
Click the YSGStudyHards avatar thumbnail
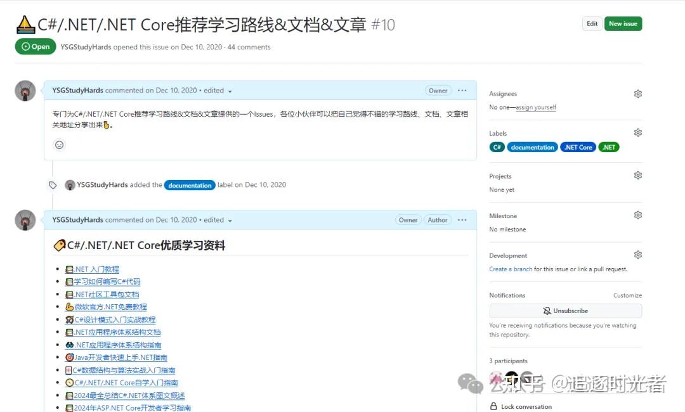25,90
